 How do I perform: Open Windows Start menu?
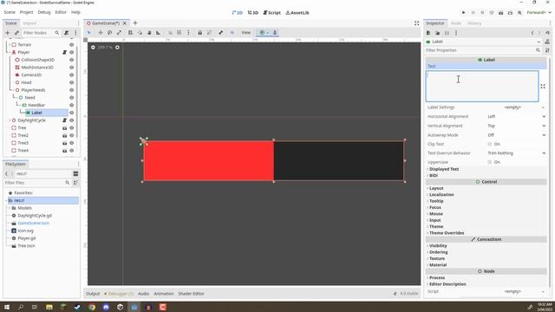tap(7, 307)
